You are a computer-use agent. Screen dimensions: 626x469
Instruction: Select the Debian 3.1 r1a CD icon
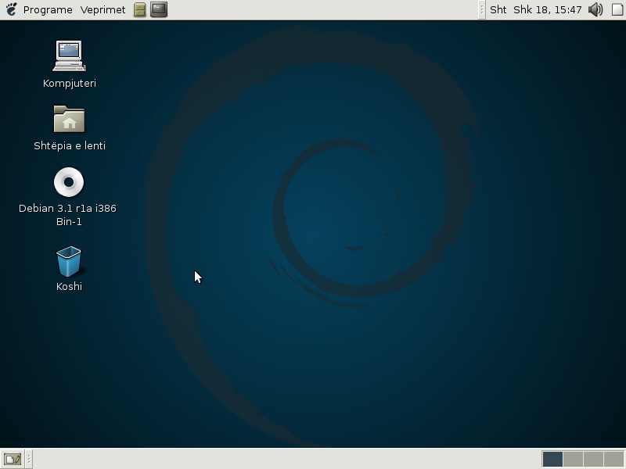69,182
